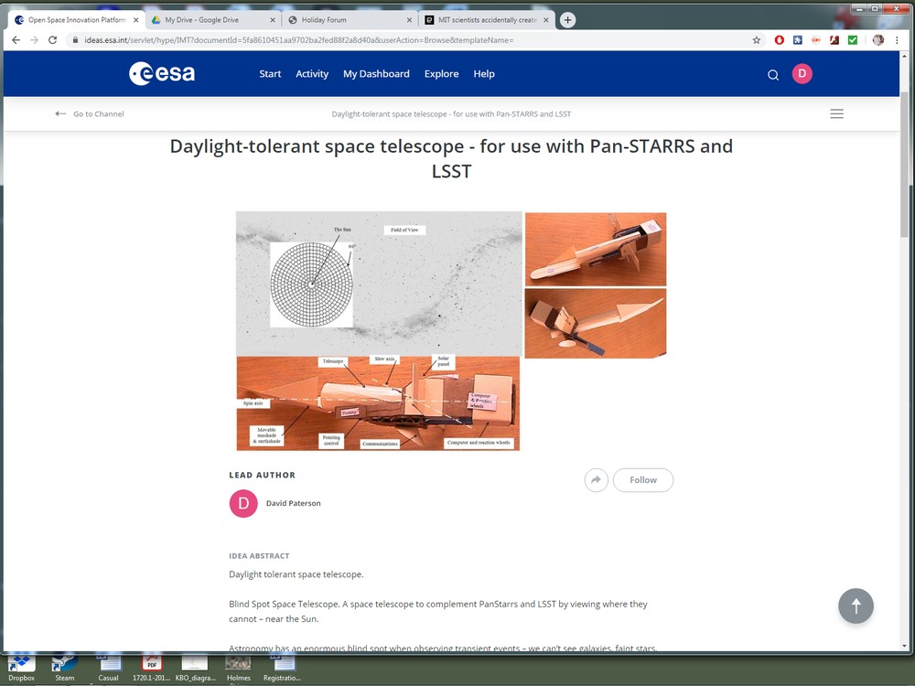Open the hamburger menu below the header

tap(836, 114)
